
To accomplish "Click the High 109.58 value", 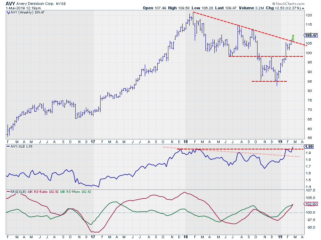I will point(179,8).
